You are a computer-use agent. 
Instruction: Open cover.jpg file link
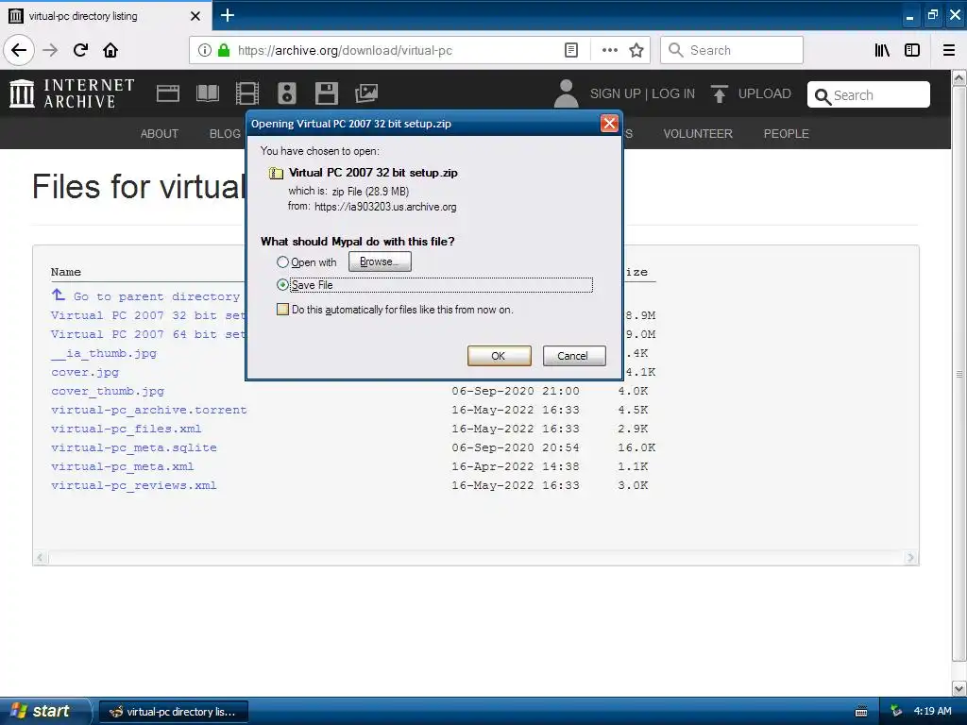tap(85, 372)
